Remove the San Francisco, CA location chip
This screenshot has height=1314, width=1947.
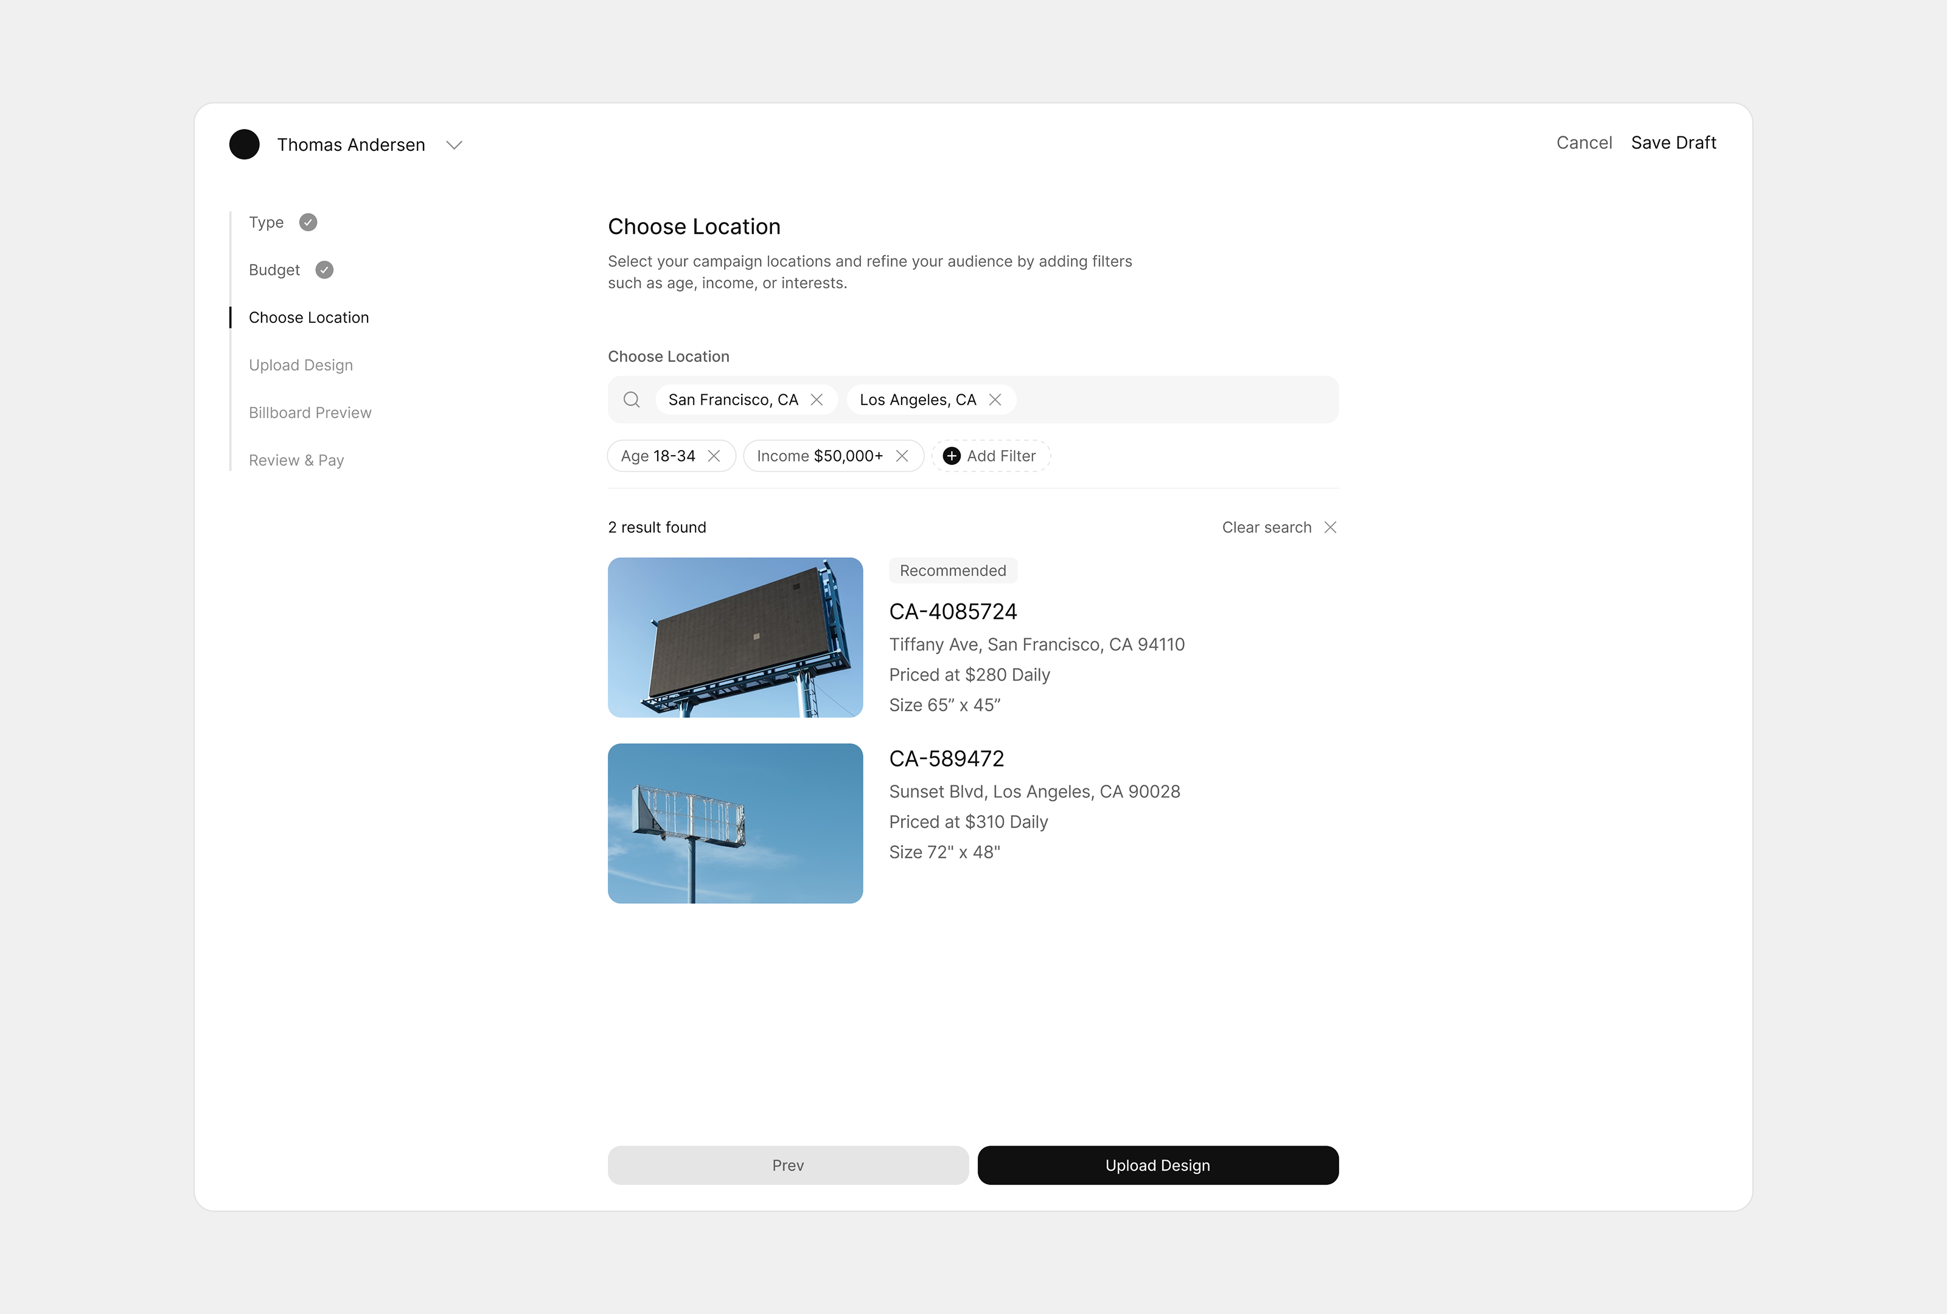pyautogui.click(x=817, y=400)
